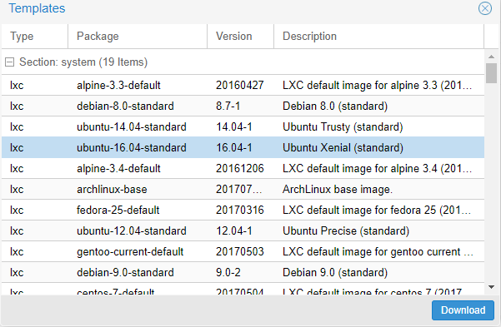501x327 pixels.
Task: Download the selected template
Action: pos(463,310)
